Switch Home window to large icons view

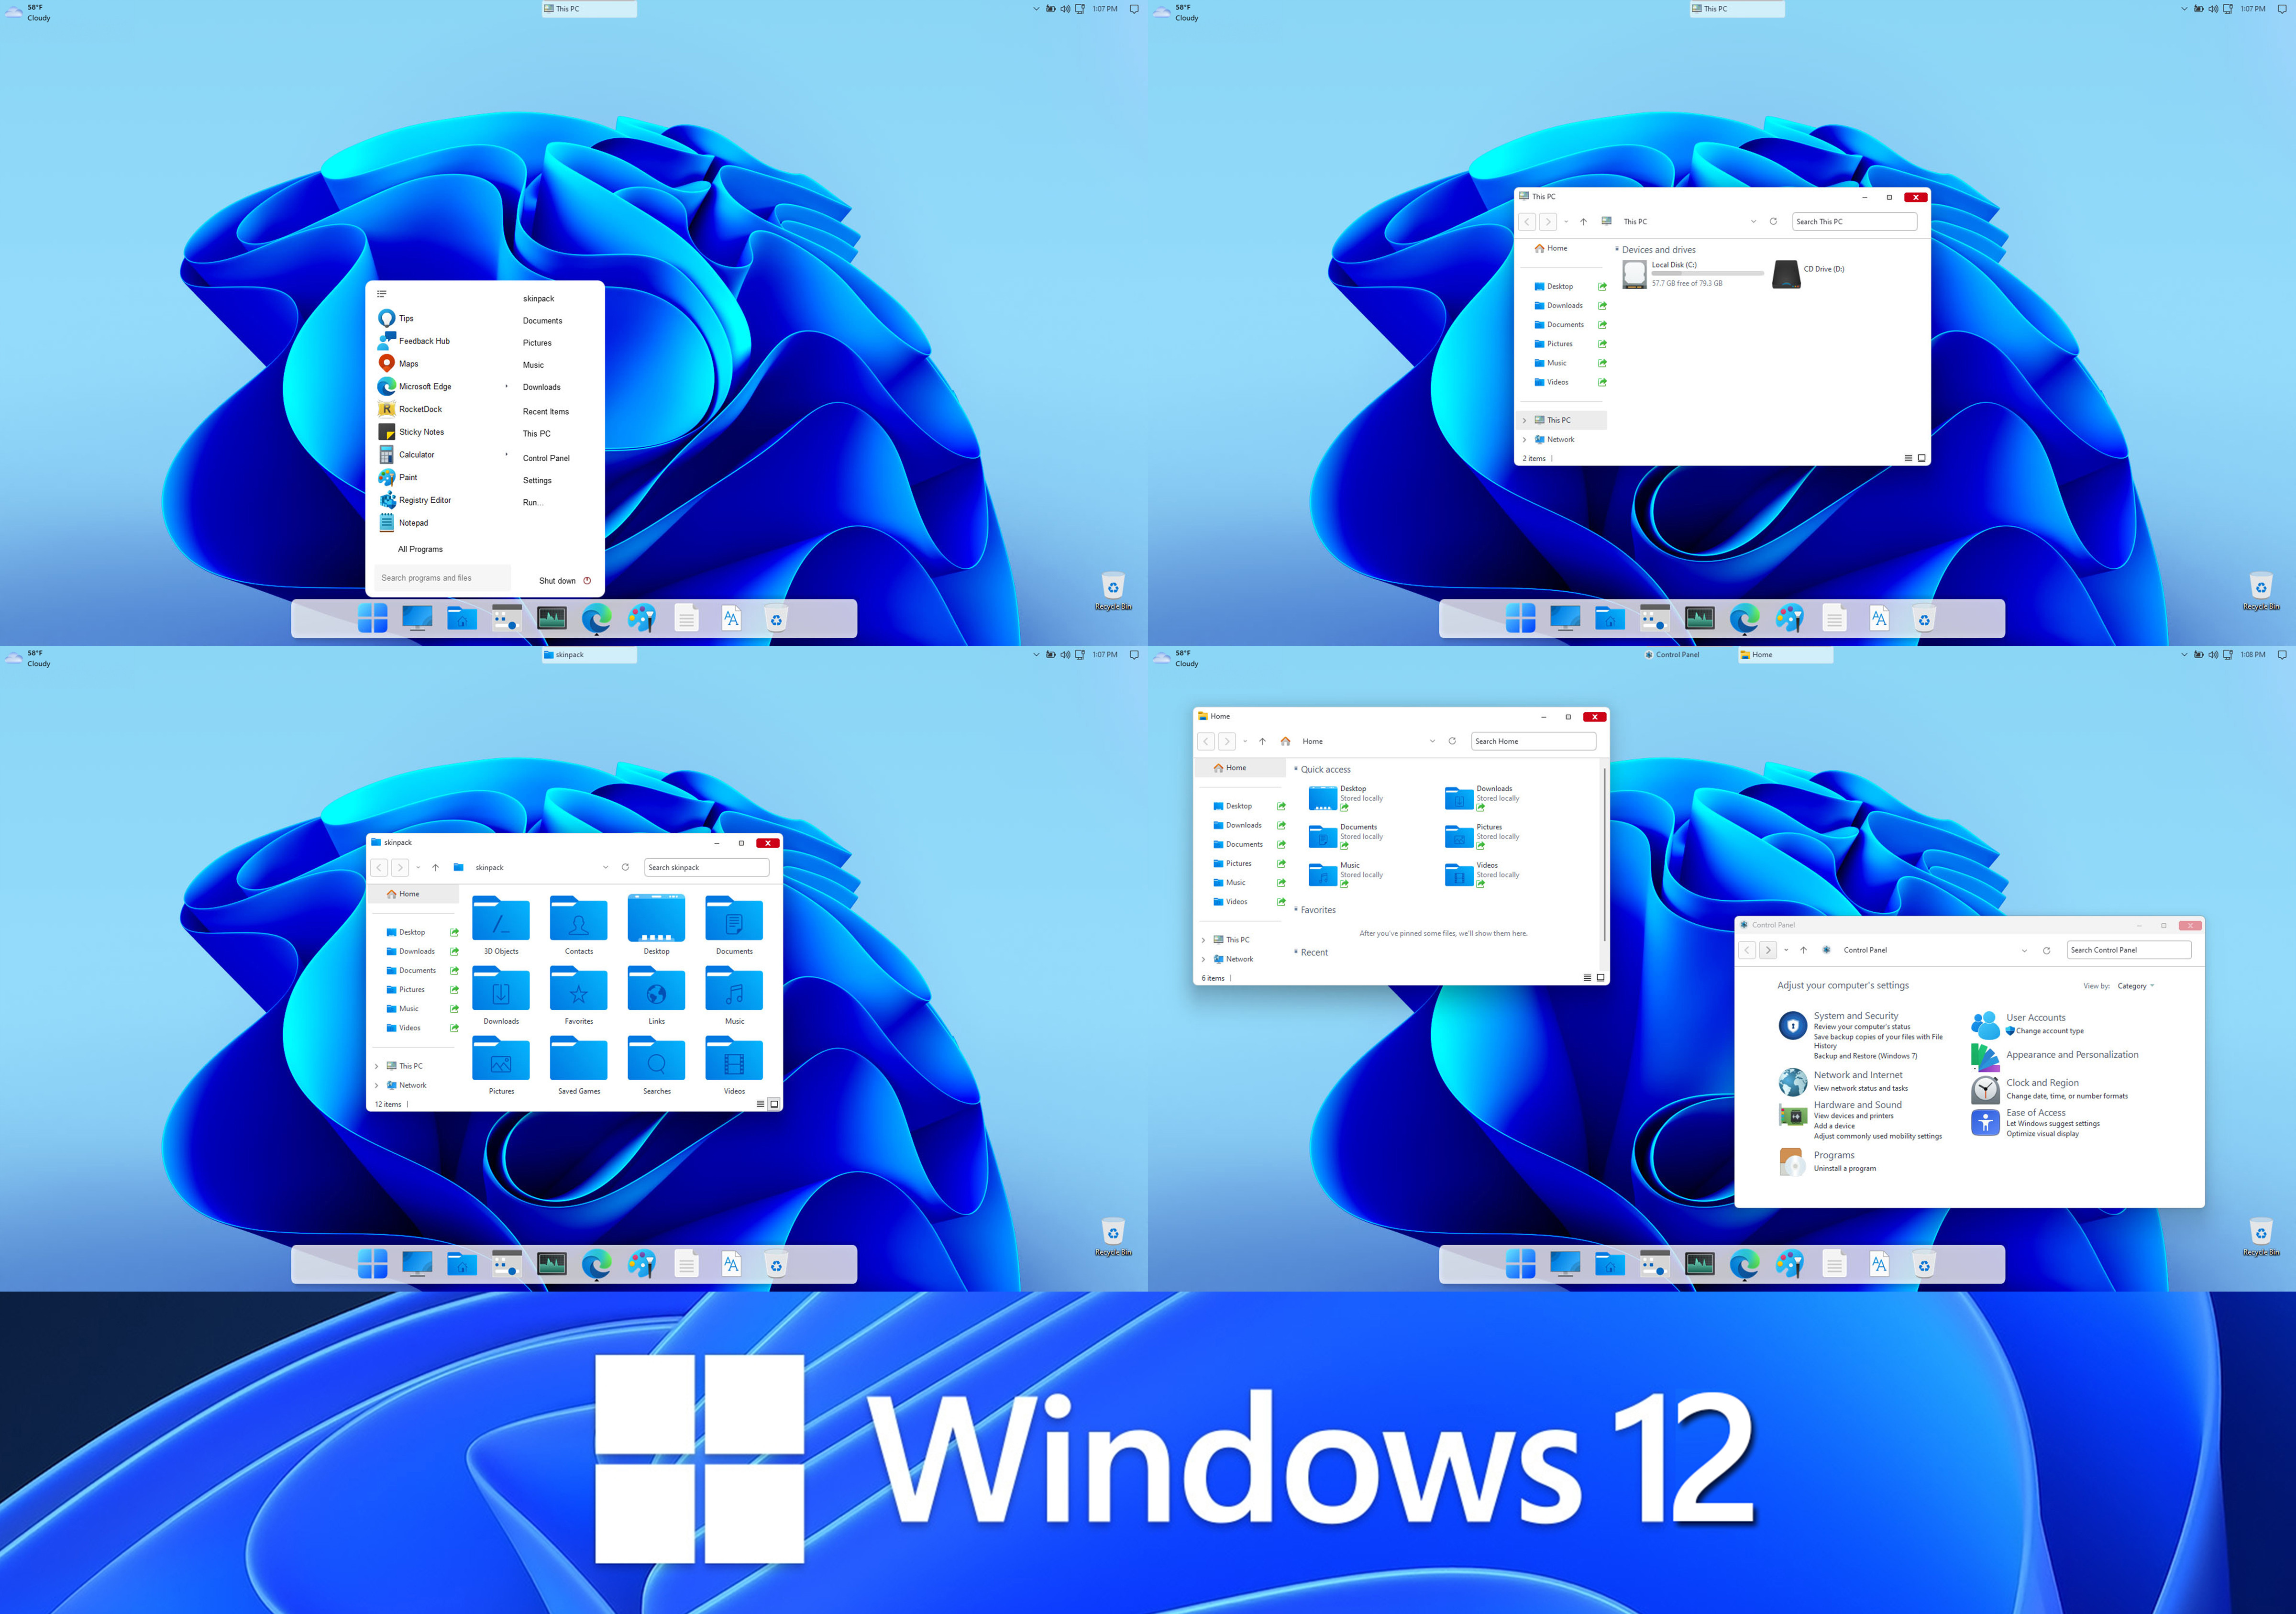click(x=1600, y=978)
